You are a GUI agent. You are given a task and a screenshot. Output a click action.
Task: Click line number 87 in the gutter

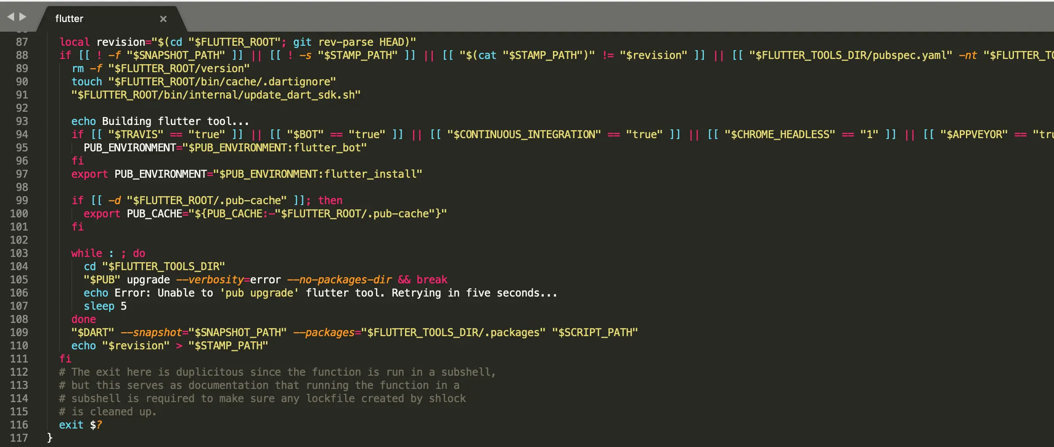(21, 42)
